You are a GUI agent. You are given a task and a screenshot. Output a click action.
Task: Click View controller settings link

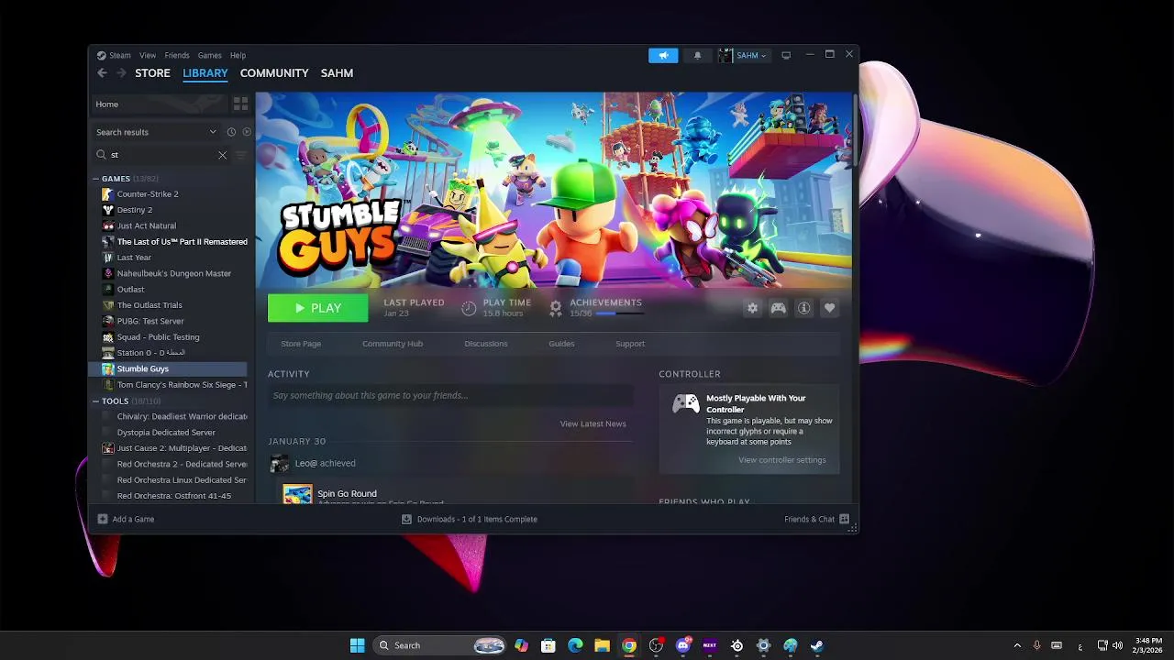click(782, 460)
